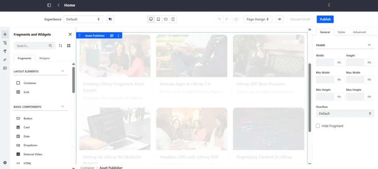Image resolution: width=378 pixels, height=169 pixels.
Task: Open the Styles tab
Action: click(341, 32)
